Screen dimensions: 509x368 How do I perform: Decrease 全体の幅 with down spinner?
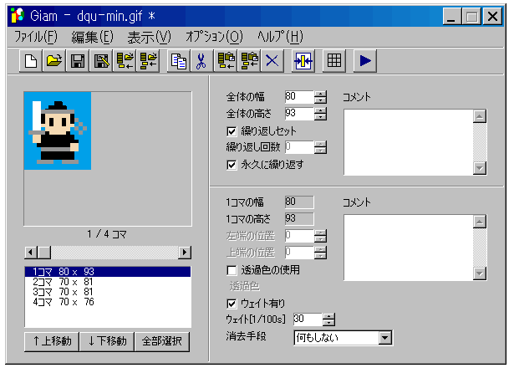point(320,100)
